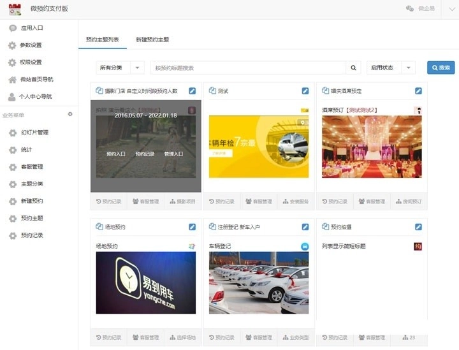The width and height of the screenshot is (459, 350).
Task: Click the magnifier icon in search box
Action: (x=354, y=68)
